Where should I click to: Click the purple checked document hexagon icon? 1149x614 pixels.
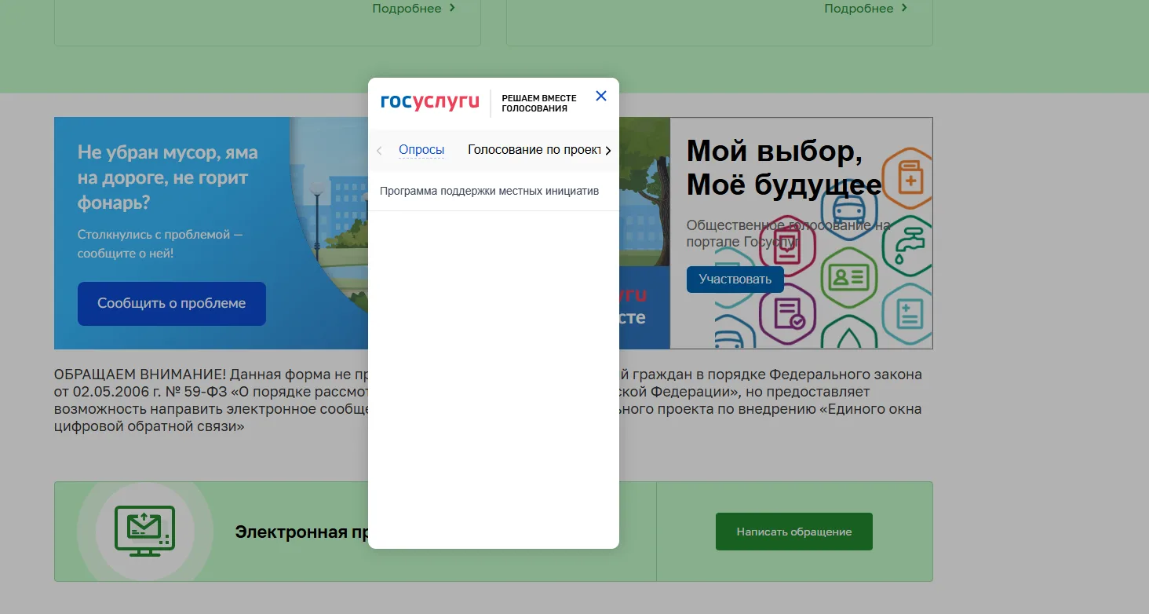click(x=788, y=312)
